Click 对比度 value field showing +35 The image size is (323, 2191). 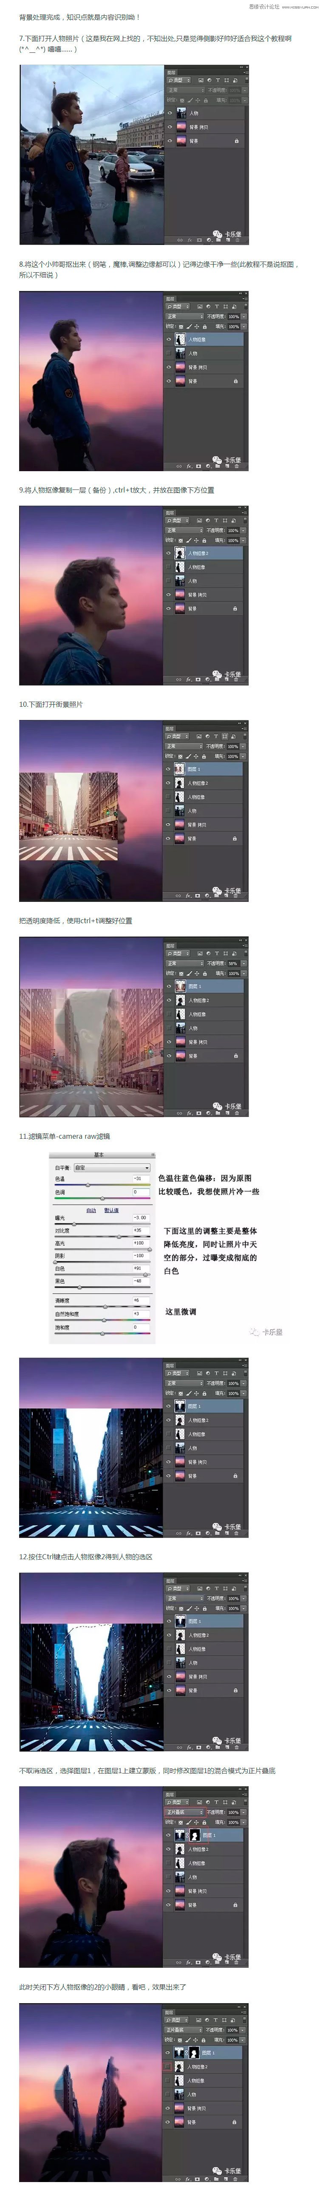tap(142, 1230)
